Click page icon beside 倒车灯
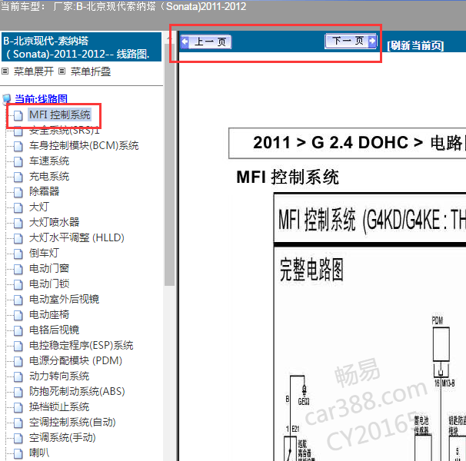Screen dimensions: 466x461 (18, 254)
